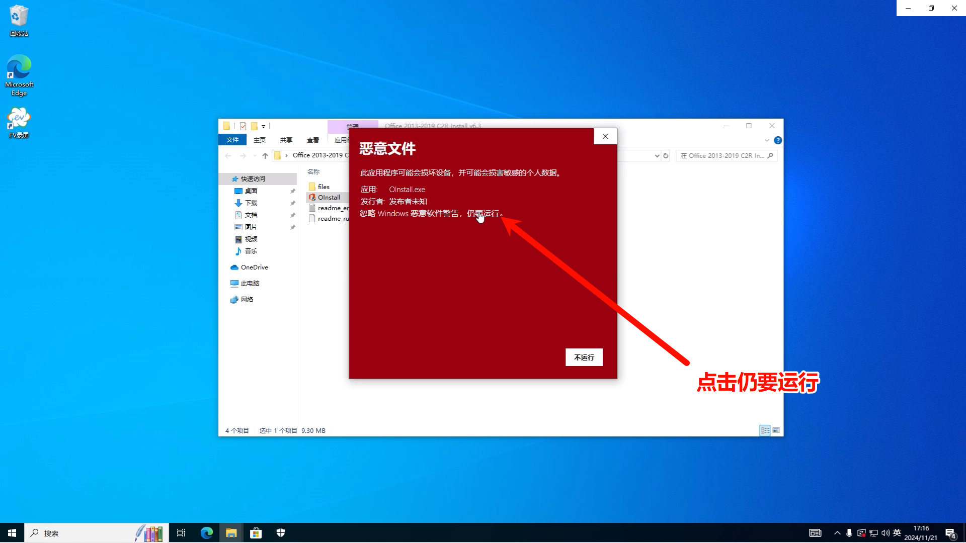
Task: Open the recent locations dropdown arrow
Action: (255, 156)
